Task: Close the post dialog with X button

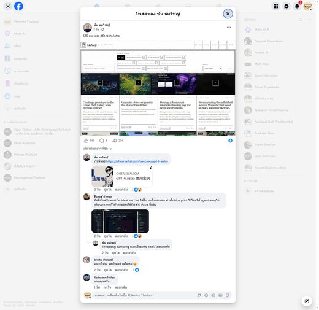Action: (228, 14)
